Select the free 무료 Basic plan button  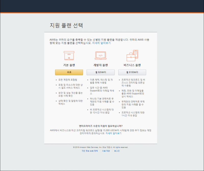pos(69,72)
